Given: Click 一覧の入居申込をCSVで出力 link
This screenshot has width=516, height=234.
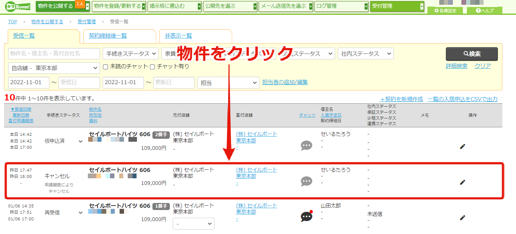Looking at the screenshot, I should coord(462,99).
